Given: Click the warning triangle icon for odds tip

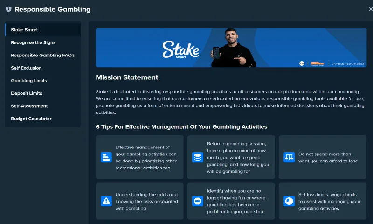Looking at the screenshot, I should (106, 201).
